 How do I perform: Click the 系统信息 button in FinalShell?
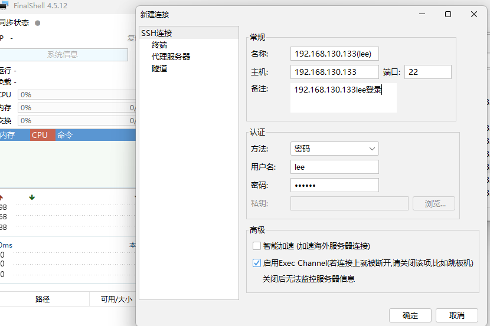(x=63, y=55)
